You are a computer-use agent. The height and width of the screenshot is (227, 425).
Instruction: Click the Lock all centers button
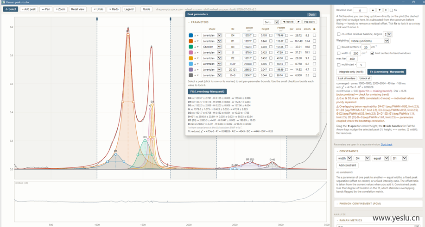click(x=346, y=79)
